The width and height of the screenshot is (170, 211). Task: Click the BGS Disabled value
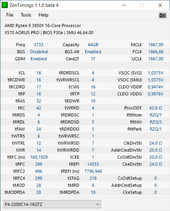(x=39, y=52)
